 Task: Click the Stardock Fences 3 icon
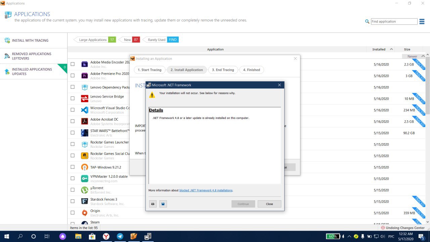click(85, 201)
